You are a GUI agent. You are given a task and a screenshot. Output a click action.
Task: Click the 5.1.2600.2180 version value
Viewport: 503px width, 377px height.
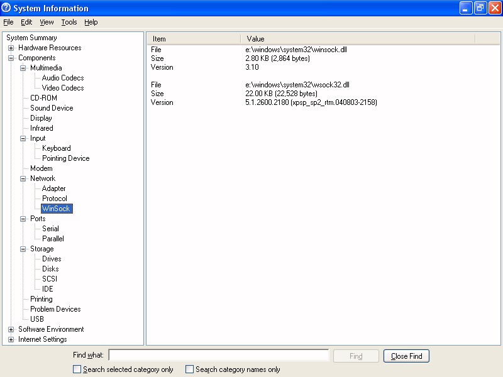pyautogui.click(x=311, y=102)
